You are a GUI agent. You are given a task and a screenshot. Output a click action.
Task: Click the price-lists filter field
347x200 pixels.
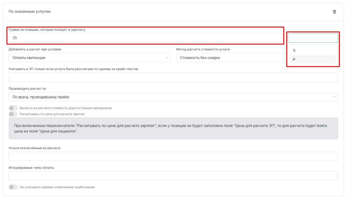[173, 77]
